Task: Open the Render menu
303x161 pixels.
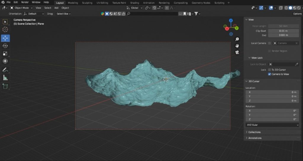Action: tap(25, 2)
